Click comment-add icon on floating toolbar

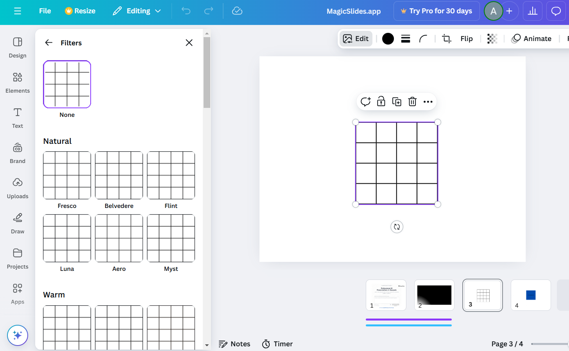(366, 102)
